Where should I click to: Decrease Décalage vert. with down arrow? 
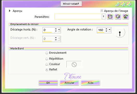(56, 40)
